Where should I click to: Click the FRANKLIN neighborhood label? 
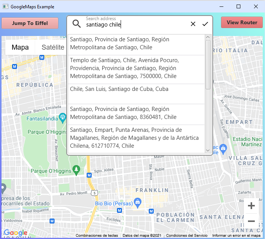pyautogui.click(x=152, y=190)
